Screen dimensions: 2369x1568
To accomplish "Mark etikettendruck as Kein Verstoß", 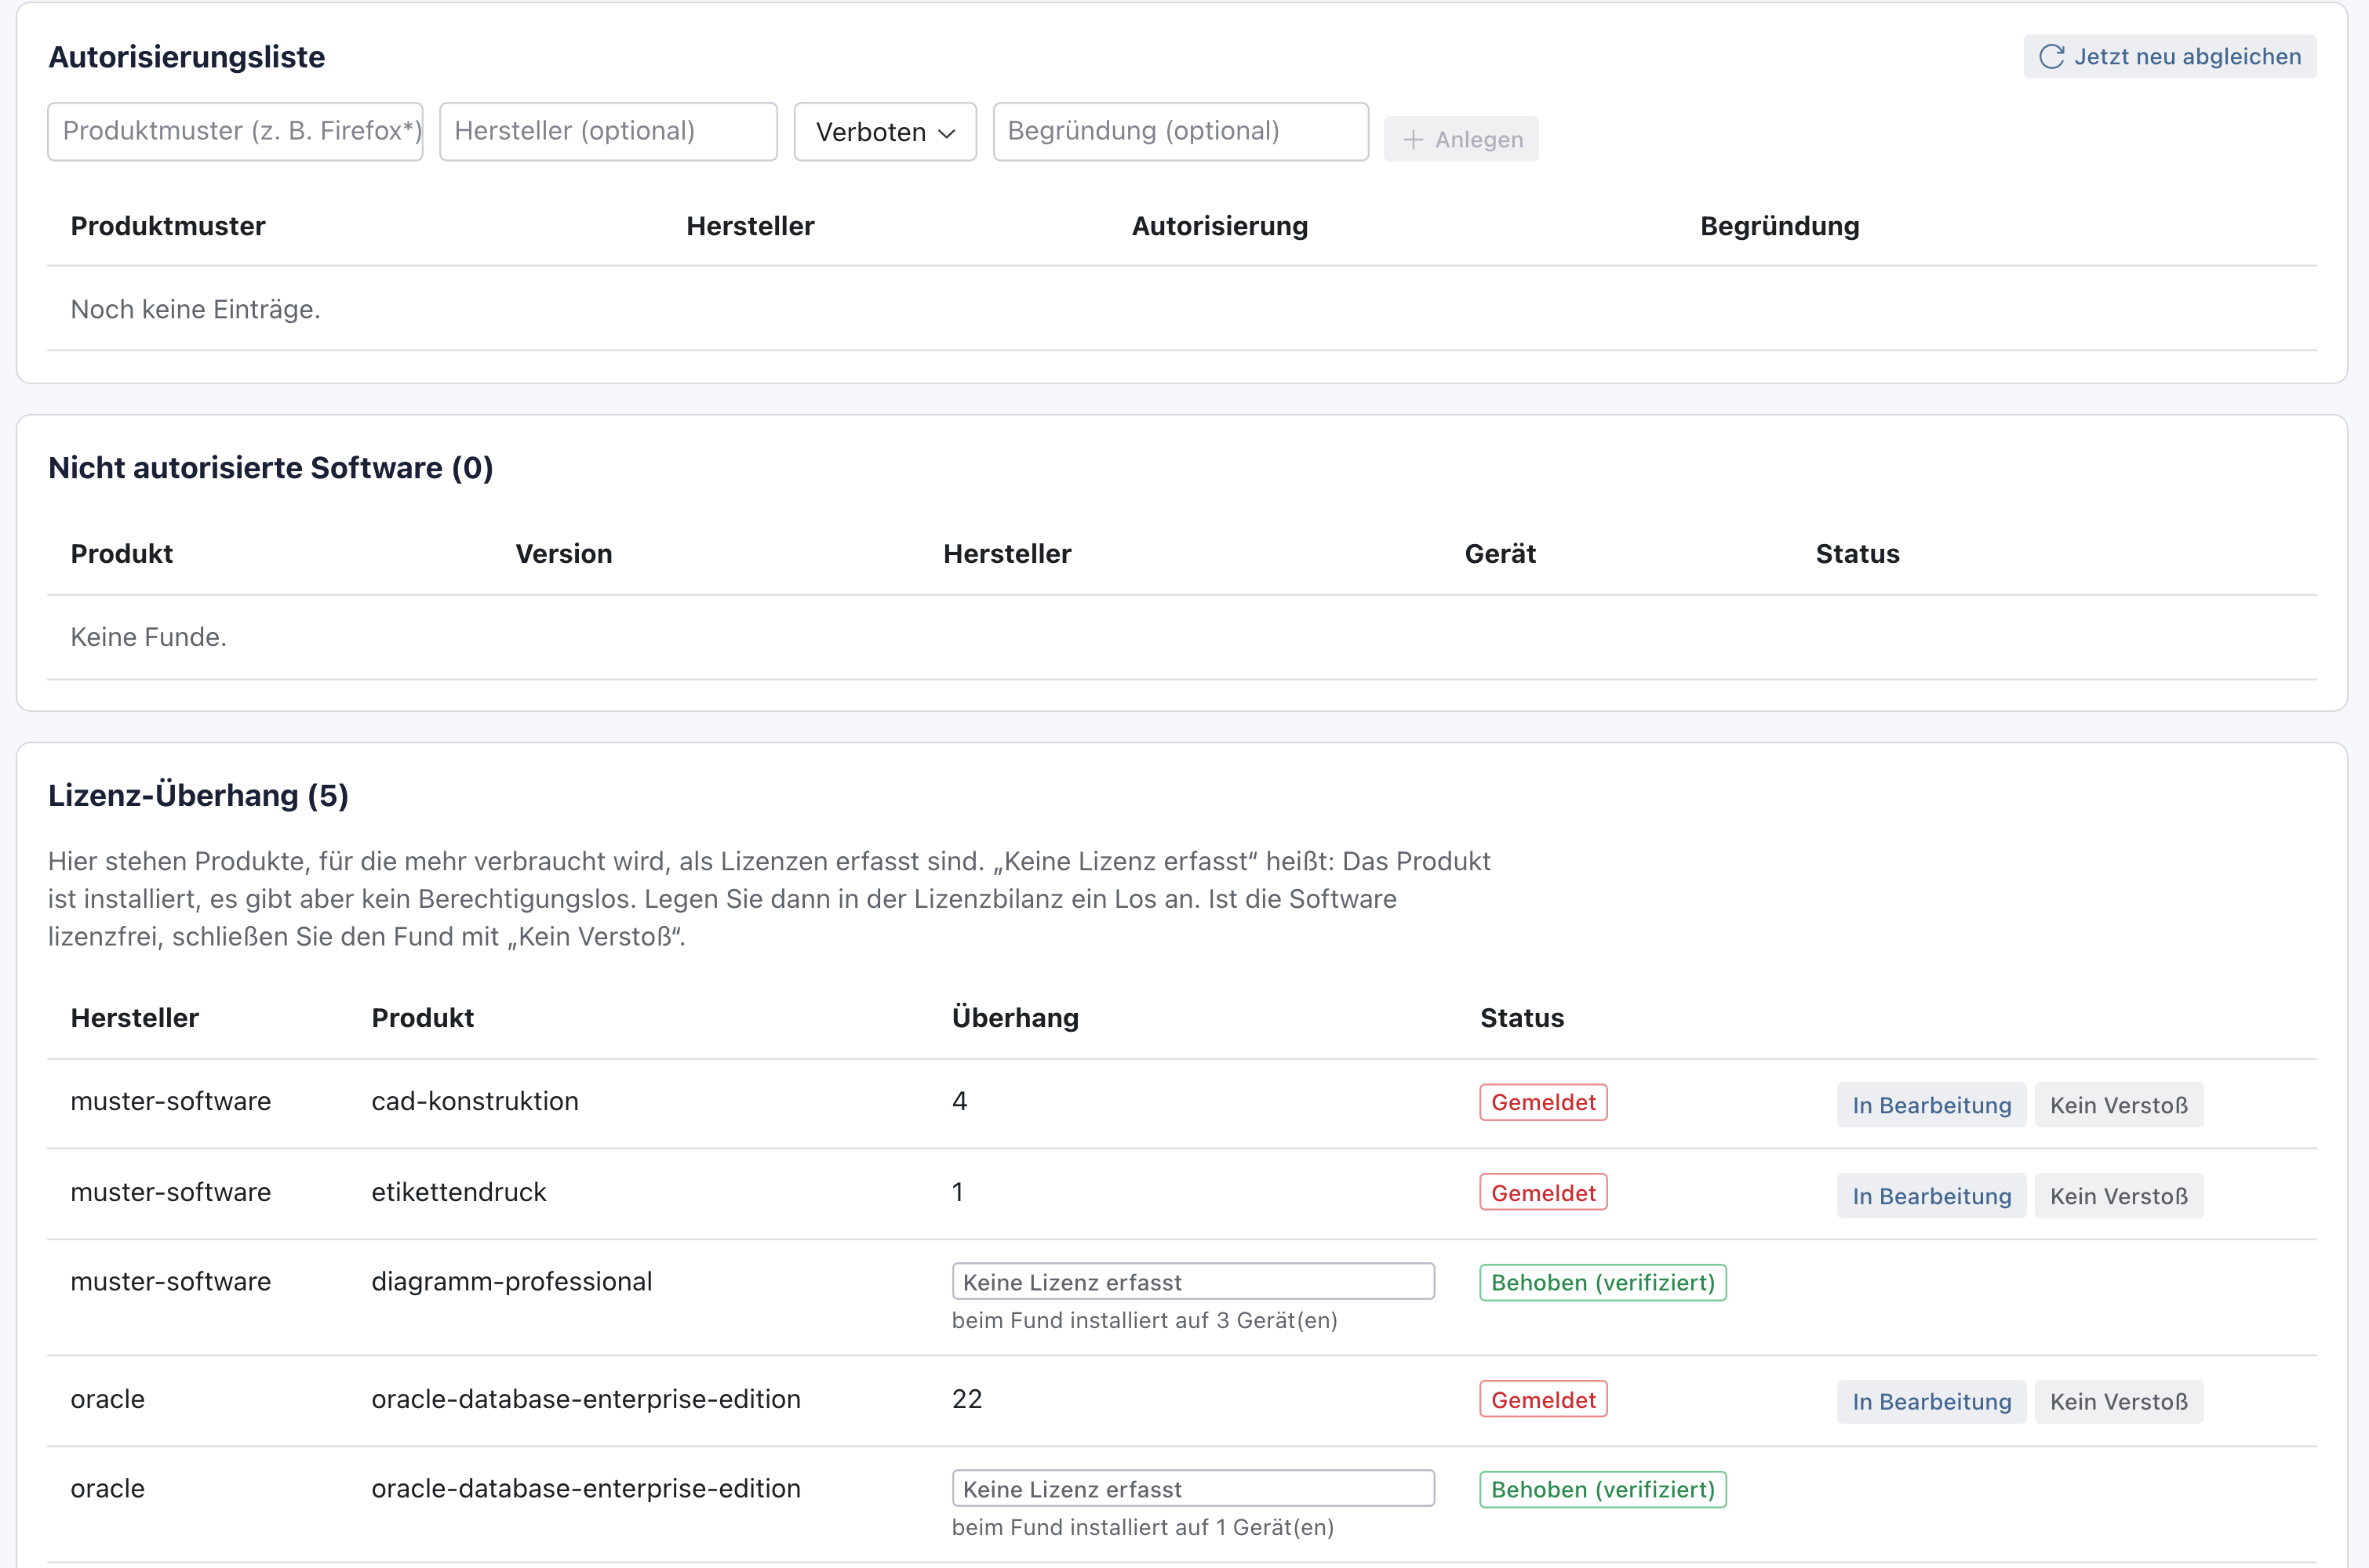I will tap(2118, 1196).
